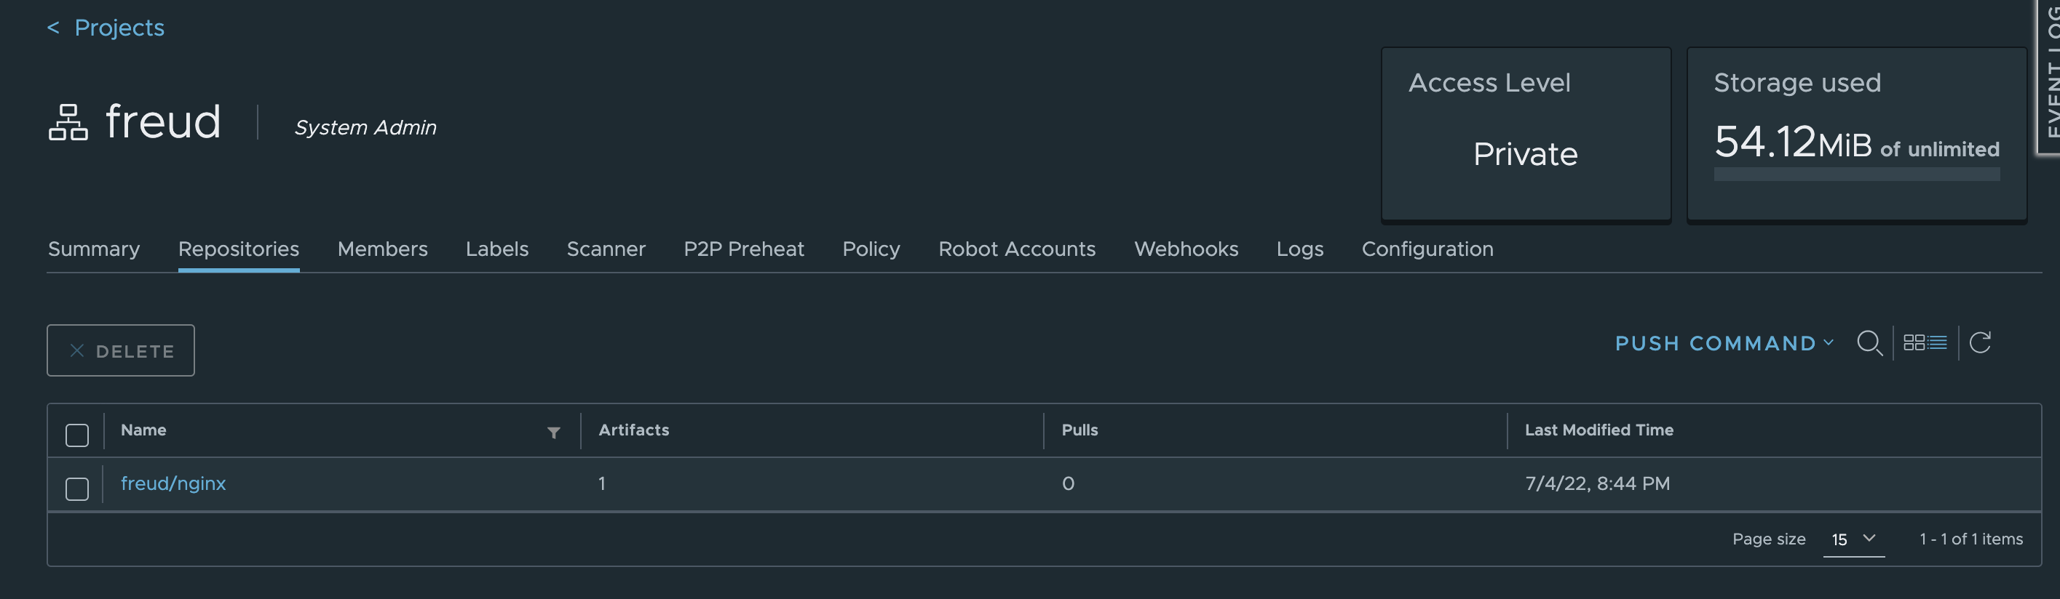The width and height of the screenshot is (2060, 599).
Task: Click the back arrow beside Projects
Action: click(54, 28)
